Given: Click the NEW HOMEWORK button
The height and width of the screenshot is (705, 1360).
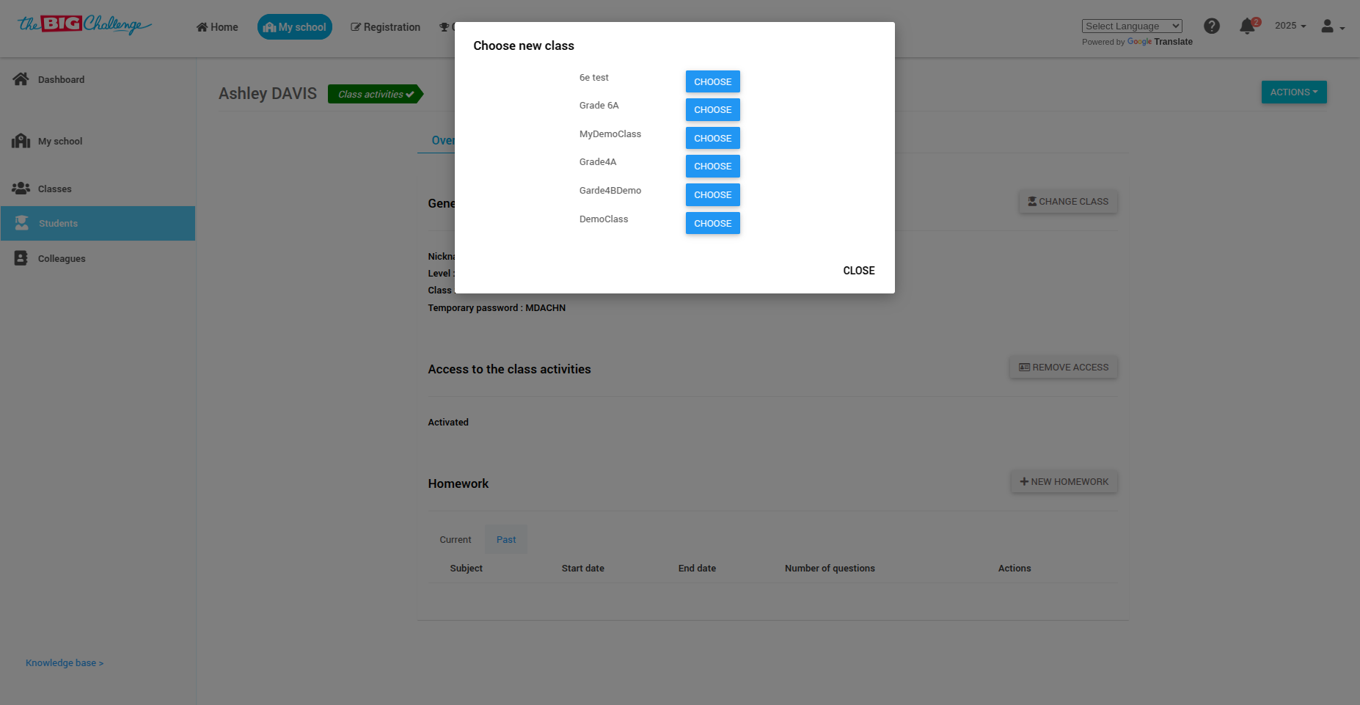Looking at the screenshot, I should tap(1064, 482).
